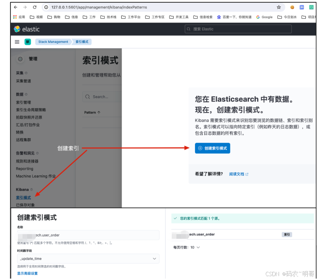
Task: Open 索引管理 in sidebar
Action: 24,102
